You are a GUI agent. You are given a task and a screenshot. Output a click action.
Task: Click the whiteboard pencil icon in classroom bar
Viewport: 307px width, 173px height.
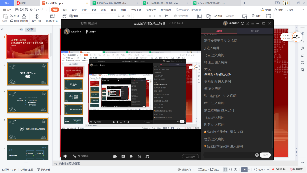[x=139, y=156]
